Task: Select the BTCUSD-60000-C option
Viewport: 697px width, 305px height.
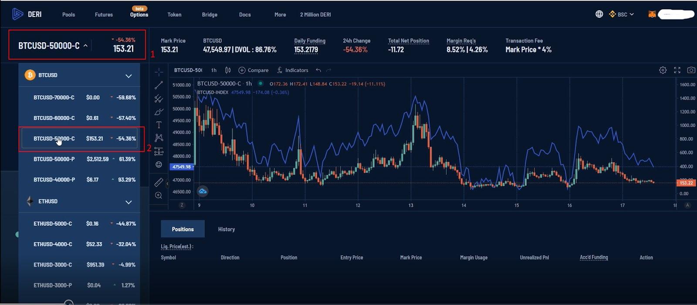Action: point(79,118)
